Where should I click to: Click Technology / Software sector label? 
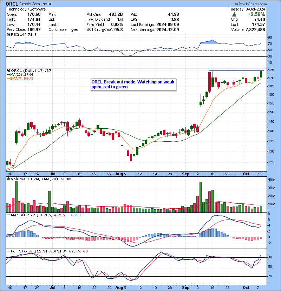point(26,9)
